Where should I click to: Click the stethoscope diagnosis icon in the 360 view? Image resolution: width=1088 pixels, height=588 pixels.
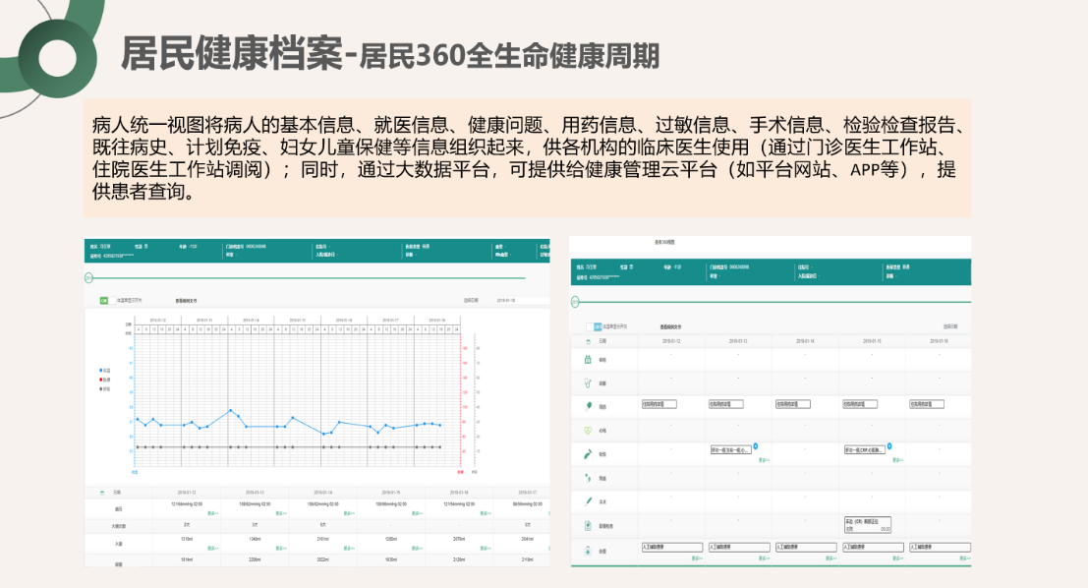[x=588, y=382]
